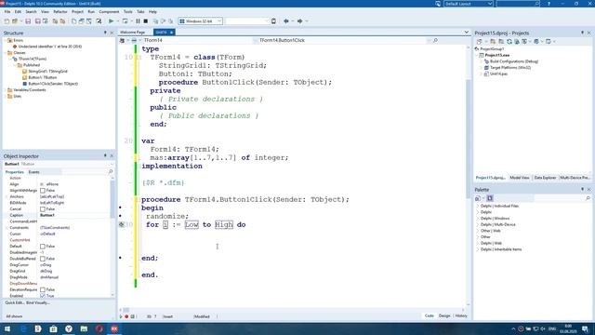This screenshot has height=335, width=595.
Task: Click the macro play icon in the status bar
Action: point(121,316)
